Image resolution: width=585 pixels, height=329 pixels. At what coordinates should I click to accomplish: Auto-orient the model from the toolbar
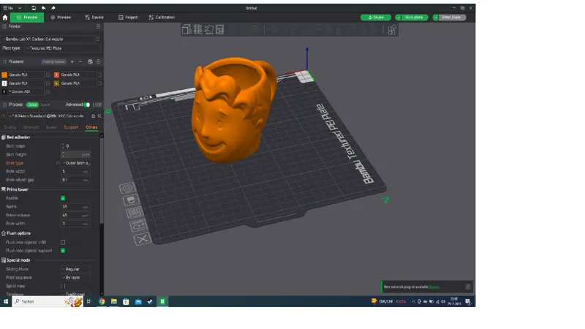[209, 29]
